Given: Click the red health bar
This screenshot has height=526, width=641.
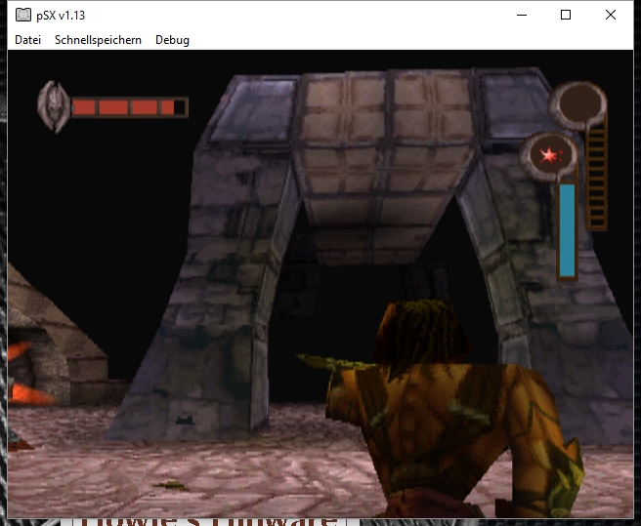Looking at the screenshot, I should point(130,107).
